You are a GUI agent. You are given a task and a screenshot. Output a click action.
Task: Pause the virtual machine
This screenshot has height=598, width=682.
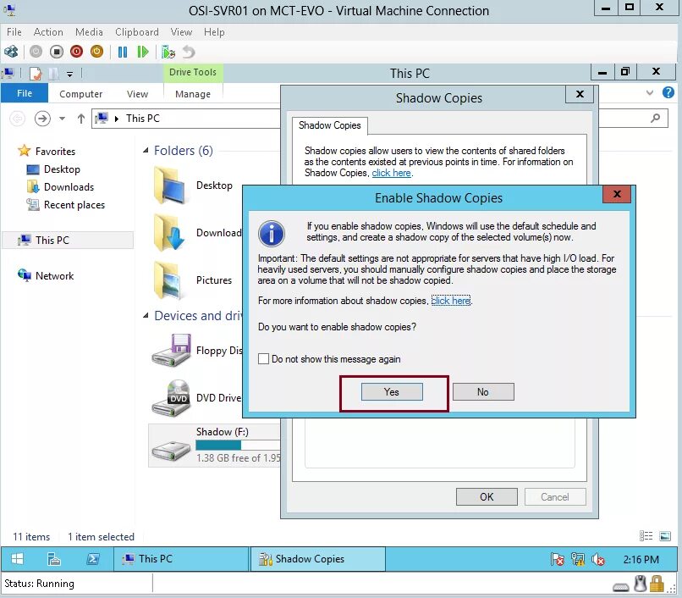123,52
